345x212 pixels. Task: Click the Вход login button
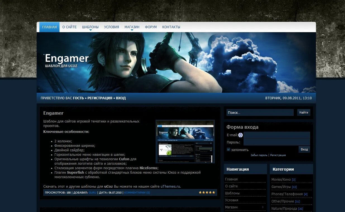(304, 149)
